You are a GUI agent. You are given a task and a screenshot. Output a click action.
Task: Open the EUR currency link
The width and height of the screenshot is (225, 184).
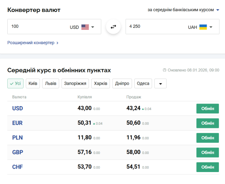(17, 123)
